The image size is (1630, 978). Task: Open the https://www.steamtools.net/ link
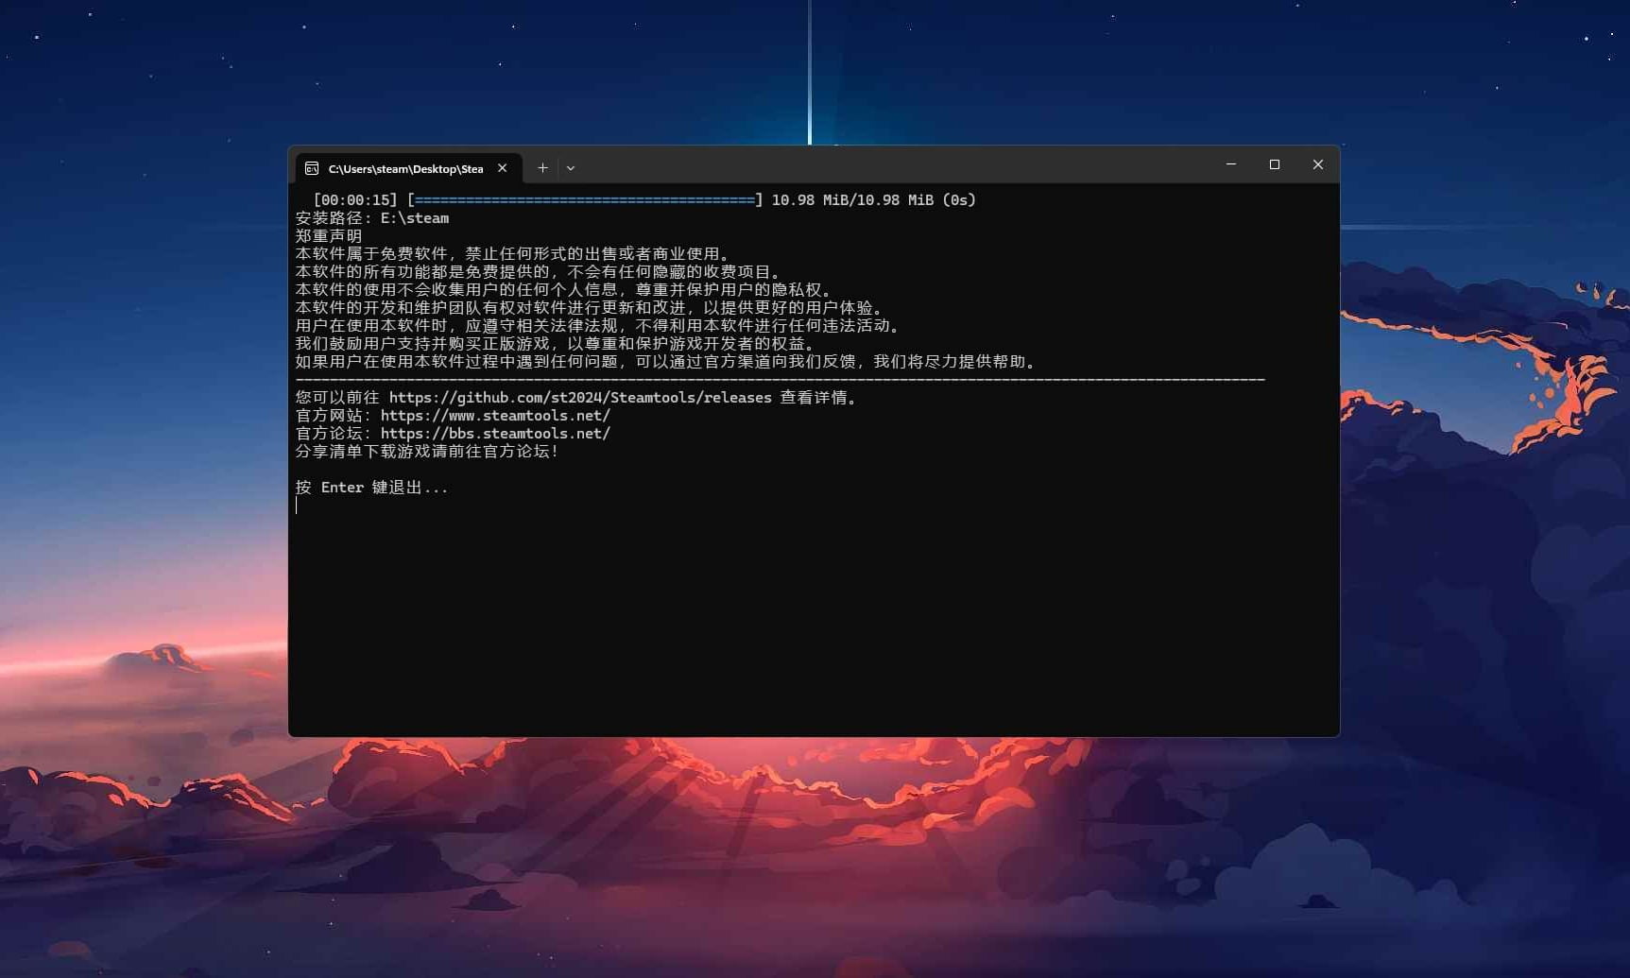pyautogui.click(x=495, y=416)
